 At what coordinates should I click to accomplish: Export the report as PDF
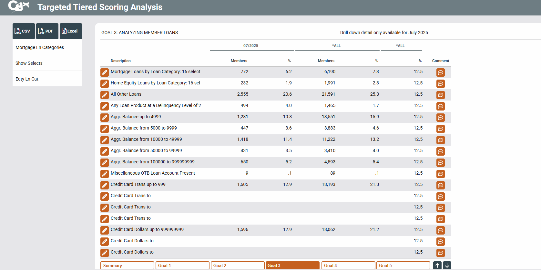point(47,31)
